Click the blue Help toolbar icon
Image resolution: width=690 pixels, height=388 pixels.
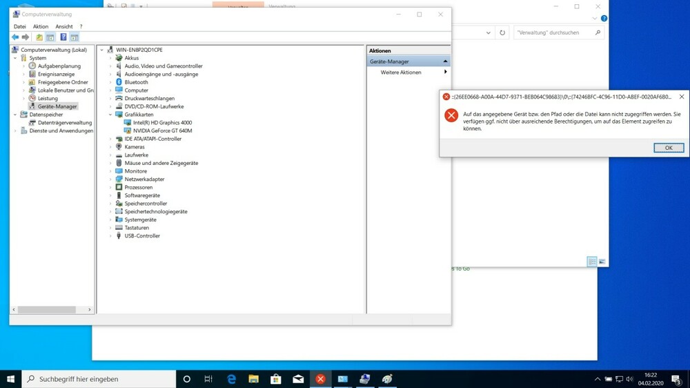63,37
